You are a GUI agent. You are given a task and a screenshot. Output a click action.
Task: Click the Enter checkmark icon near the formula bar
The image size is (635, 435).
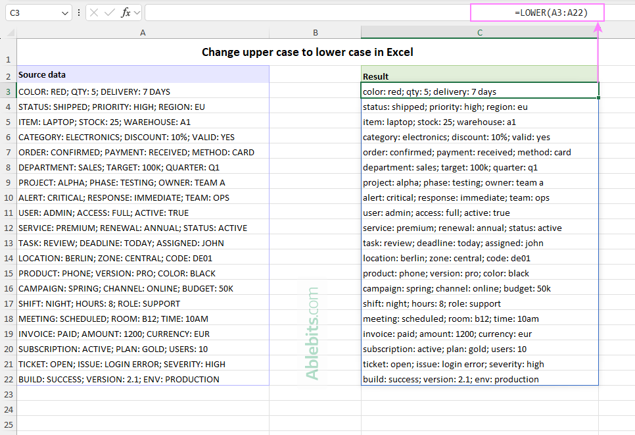point(108,12)
